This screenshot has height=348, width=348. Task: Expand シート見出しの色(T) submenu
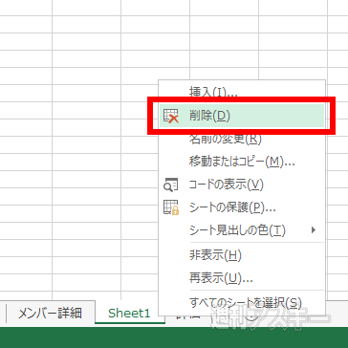point(242,229)
